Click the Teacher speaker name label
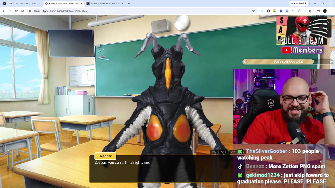 pos(105,156)
